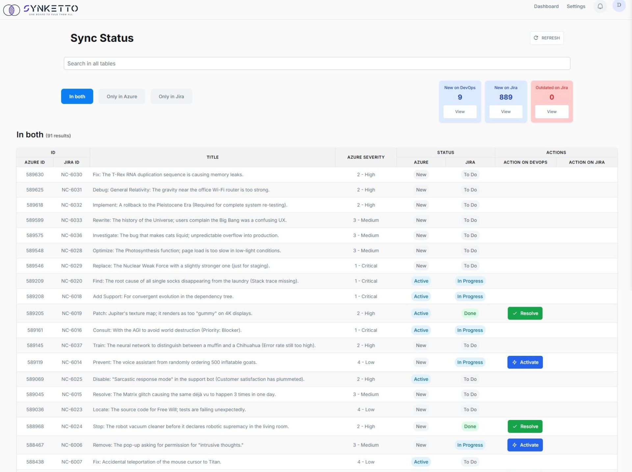
Task: Click View in New on Jira card
Action: pos(506,112)
